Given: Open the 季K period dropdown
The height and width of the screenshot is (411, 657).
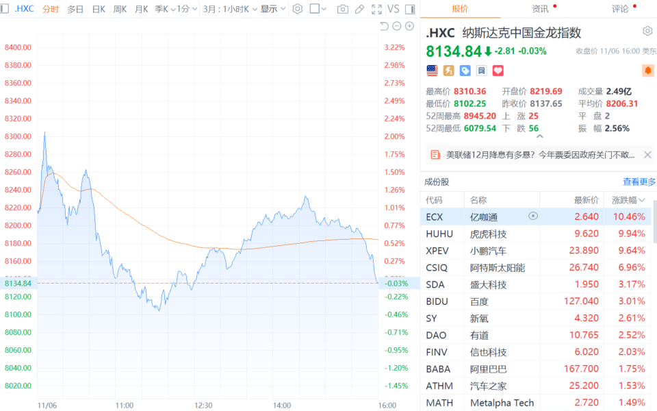Looking at the screenshot, I should tap(165, 9).
